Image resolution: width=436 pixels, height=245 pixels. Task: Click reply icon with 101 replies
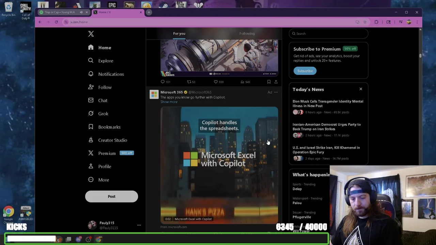click(162, 82)
